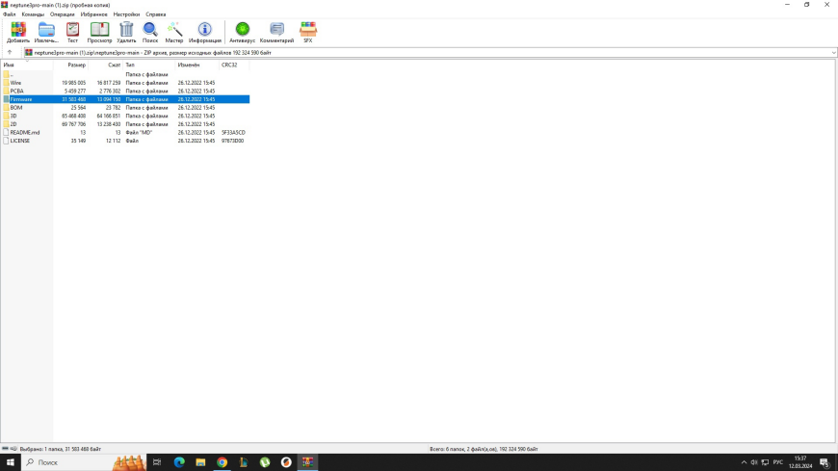Click the README.md file icon
Screen dimensions: 838x471
[6, 133]
